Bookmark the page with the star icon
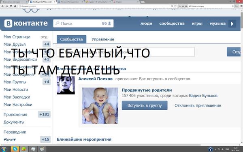This screenshot has width=243, height=152. tap(175, 6)
